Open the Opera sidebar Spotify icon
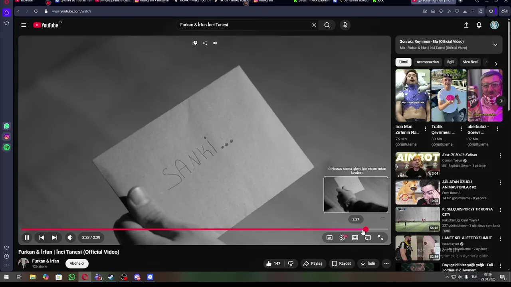Viewport: 511px width, 287px height. (x=6, y=147)
